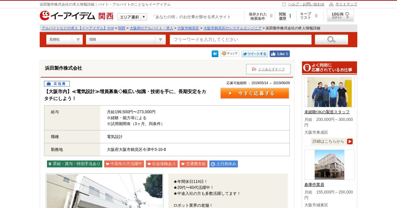The height and width of the screenshot is (208, 397).
Task: Click 土日祝休み tag
Action: [224, 164]
